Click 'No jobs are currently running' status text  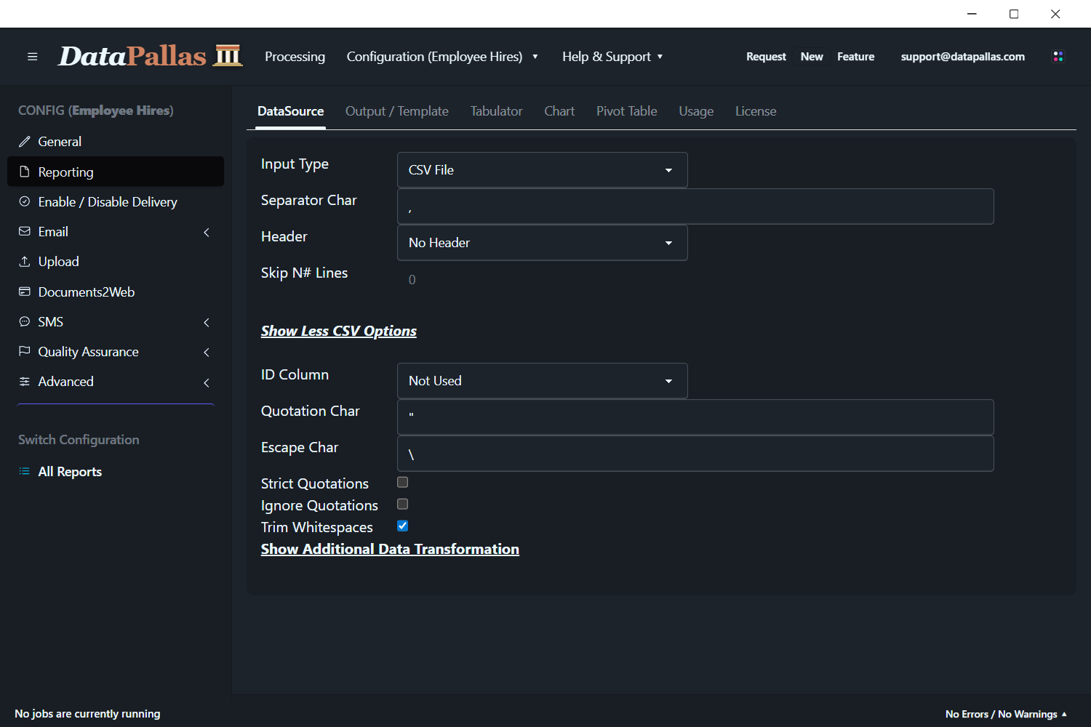point(87,714)
